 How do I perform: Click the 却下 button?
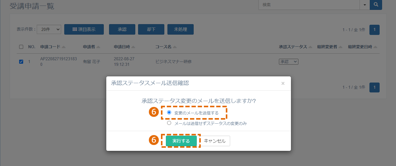tap(151, 29)
